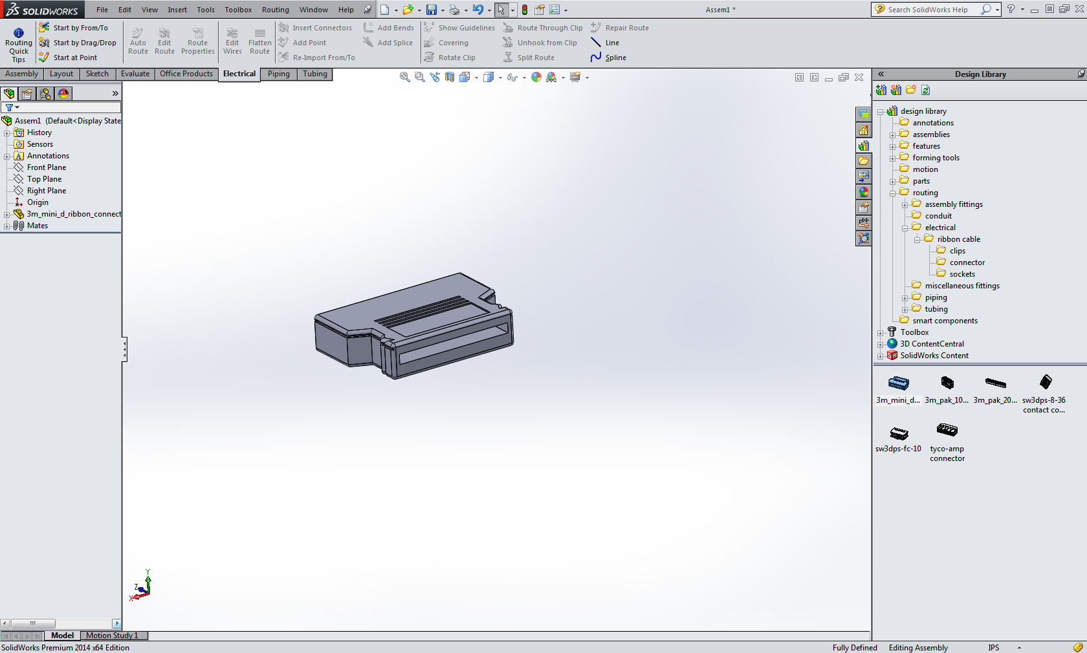
Task: Open Custom Properties task pane icon
Action: (x=864, y=208)
